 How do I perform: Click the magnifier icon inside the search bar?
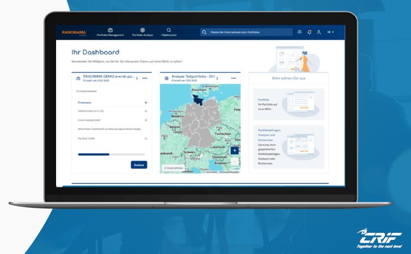(x=204, y=32)
